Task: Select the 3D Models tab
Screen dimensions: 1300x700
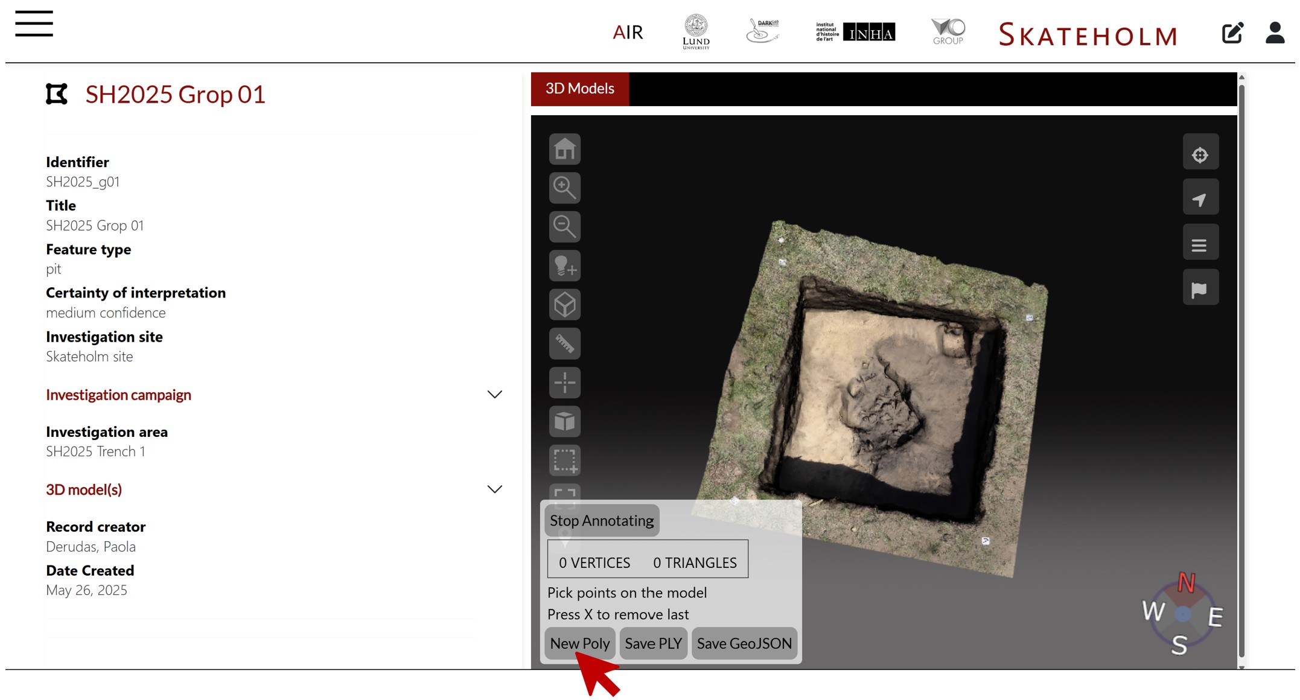Action: pyautogui.click(x=579, y=89)
